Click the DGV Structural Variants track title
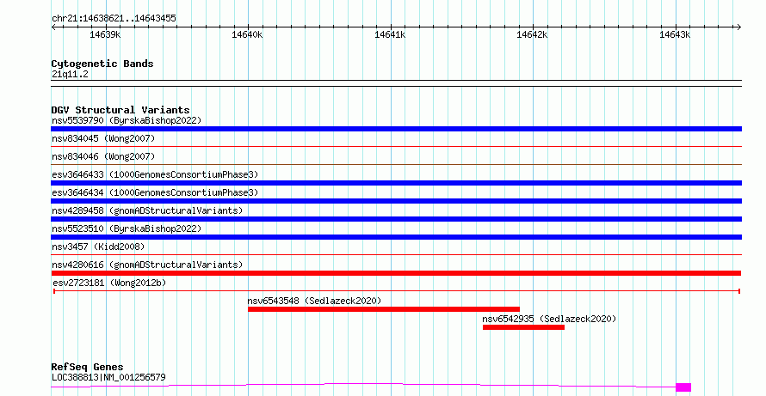Screen dimensions: 766x396 click(120, 110)
